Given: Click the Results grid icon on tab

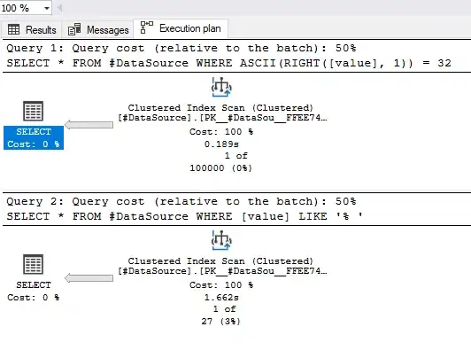Looking at the screenshot, I should [x=14, y=29].
